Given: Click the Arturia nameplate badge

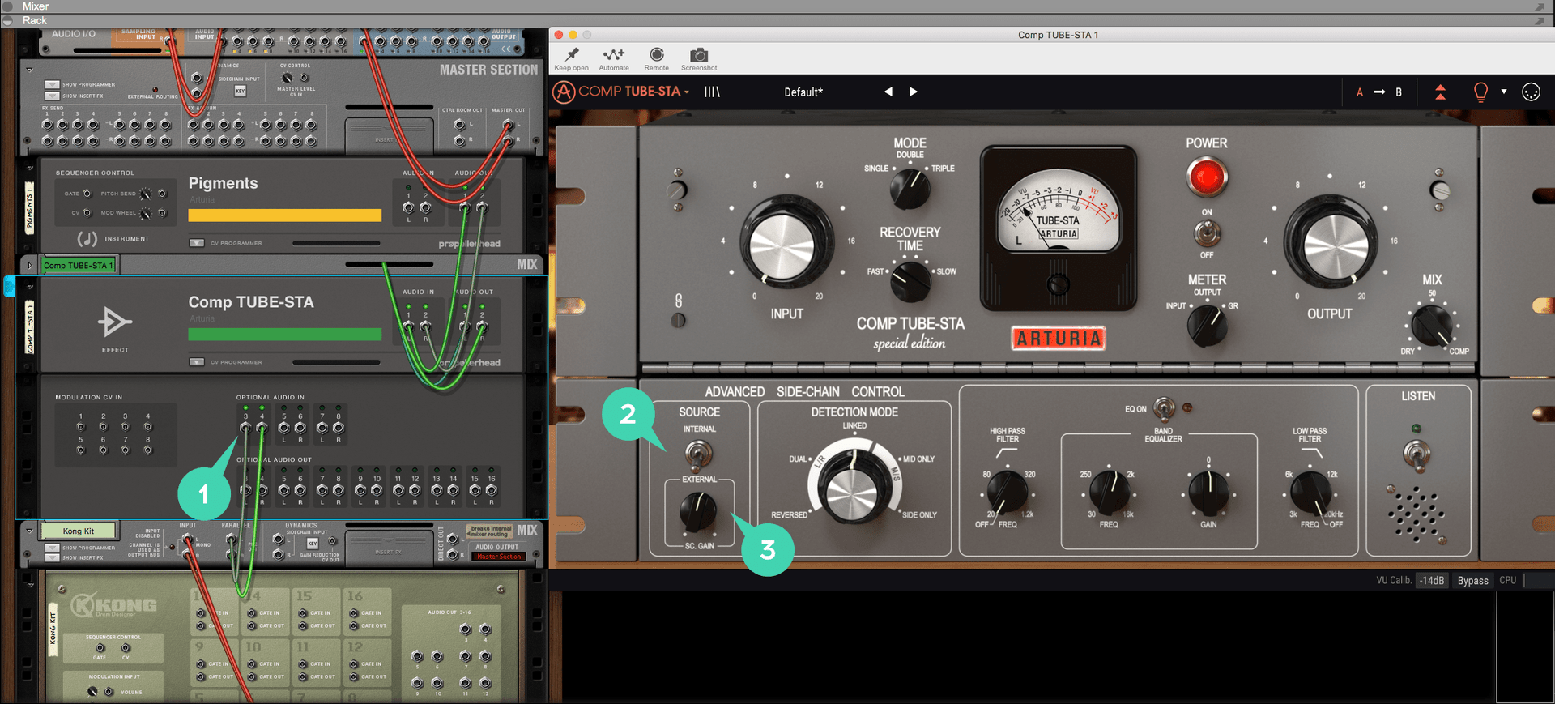Looking at the screenshot, I should click(1059, 338).
